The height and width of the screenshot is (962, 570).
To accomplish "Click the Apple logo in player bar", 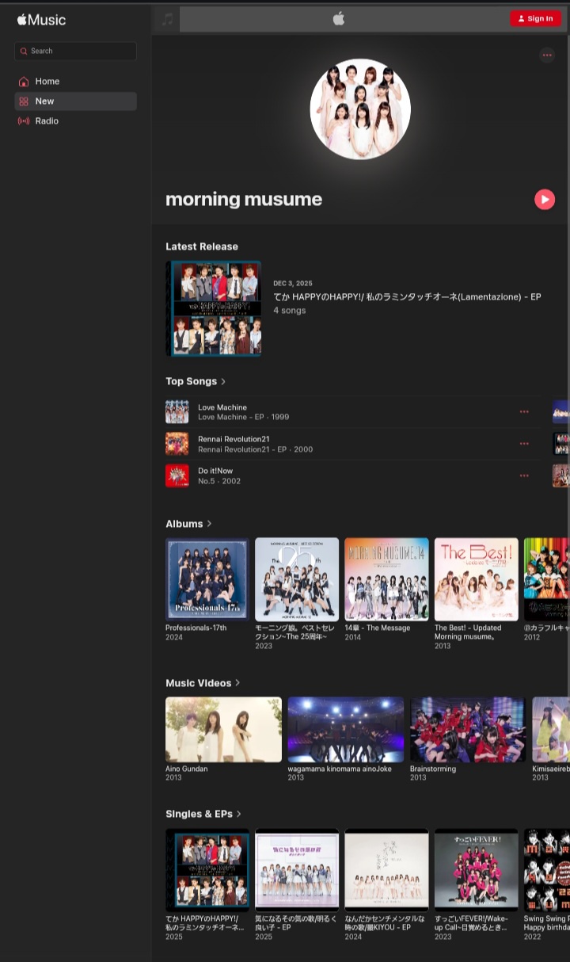I will pos(339,19).
